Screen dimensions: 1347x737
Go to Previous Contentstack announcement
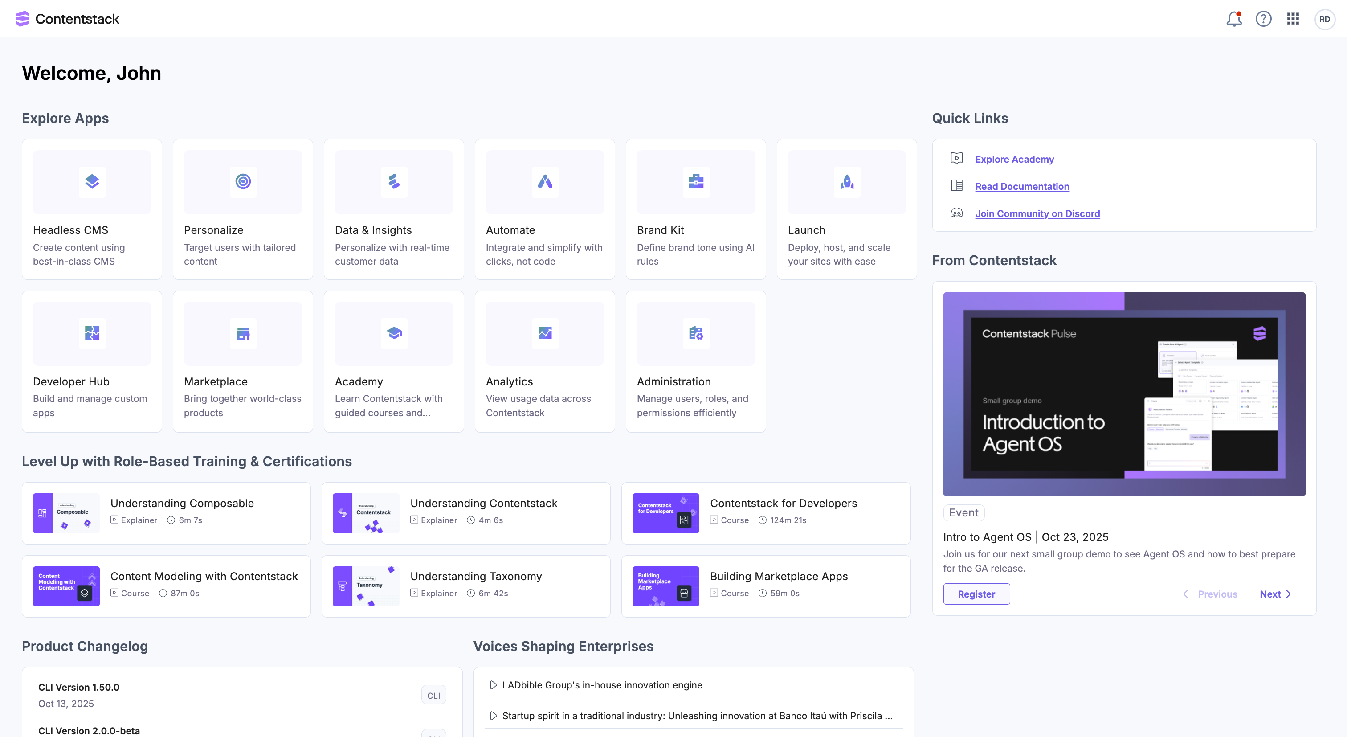[1211, 594]
